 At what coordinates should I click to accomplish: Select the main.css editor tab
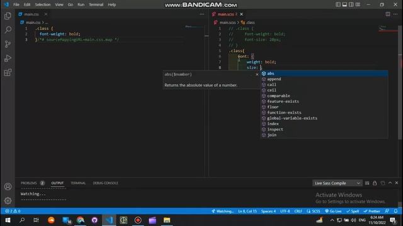31,14
